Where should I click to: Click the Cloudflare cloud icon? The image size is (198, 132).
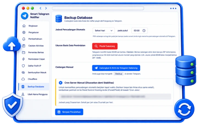pos(23,79)
